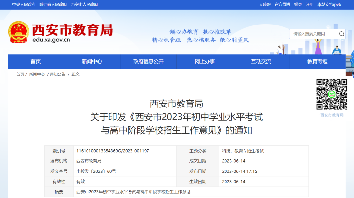Click the national emblem logo

pyautogui.click(x=18, y=32)
